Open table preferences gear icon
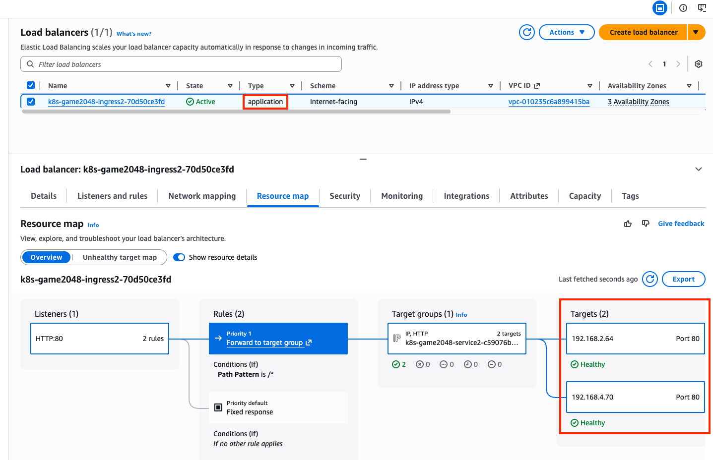 698,64
